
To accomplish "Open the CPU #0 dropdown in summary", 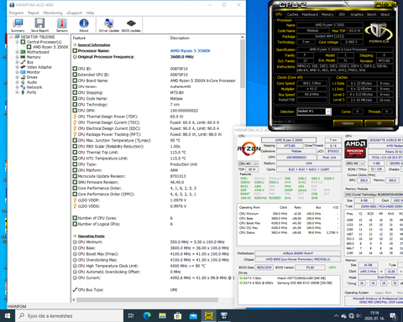I will 248,164.
